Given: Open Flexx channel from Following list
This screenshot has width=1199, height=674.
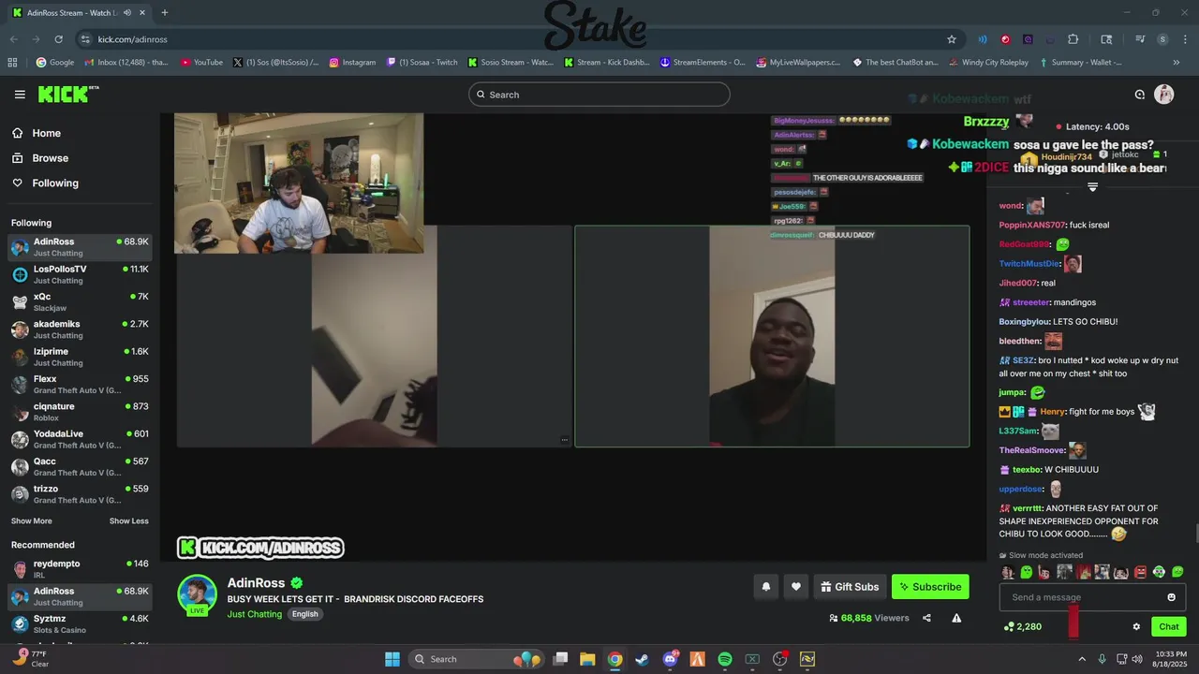Looking at the screenshot, I should (80, 384).
